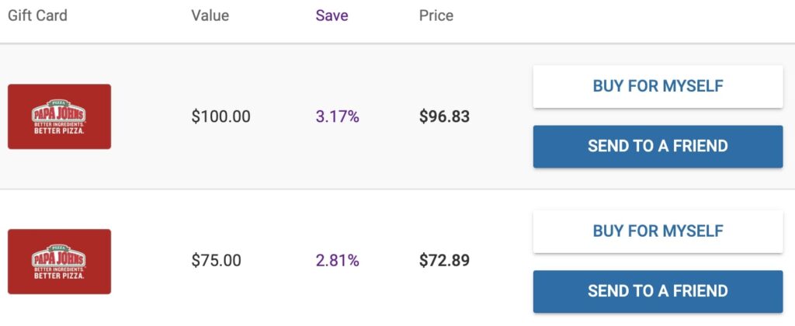Click the Value column header
This screenshot has width=795, height=326.
pyautogui.click(x=210, y=16)
